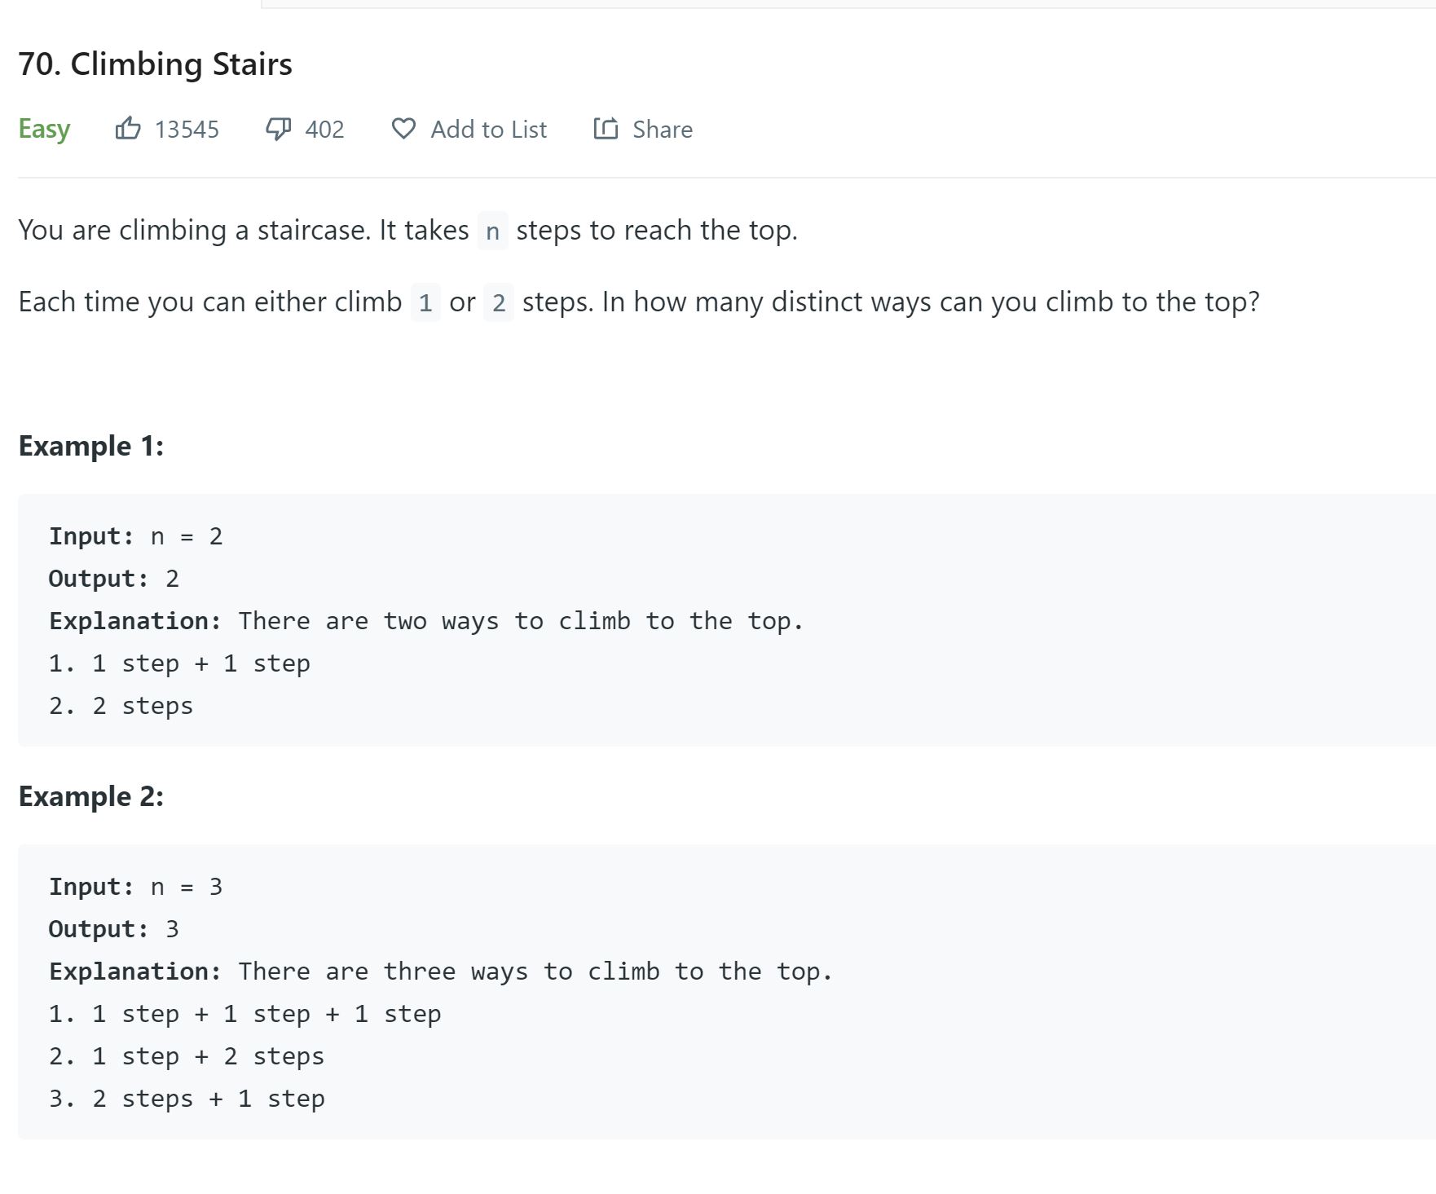Screen dimensions: 1436x1194
Task: Click the "2. 2 steps" line in Example 1
Action: [x=121, y=706]
